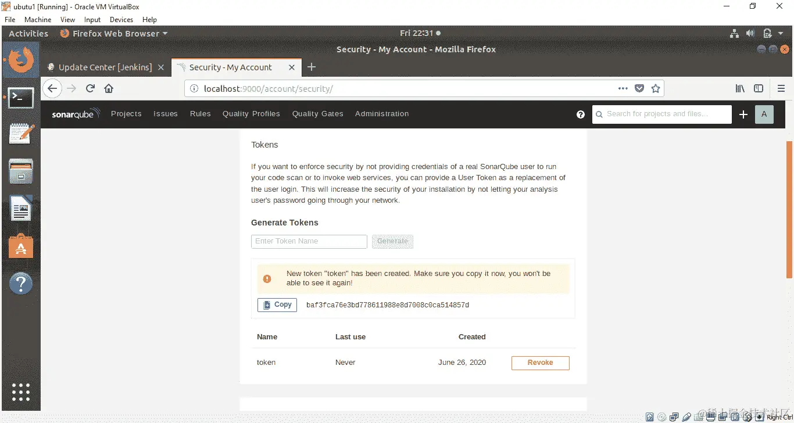Open the VirtualBox Machine menu
The height and width of the screenshot is (423, 794).
(38, 19)
